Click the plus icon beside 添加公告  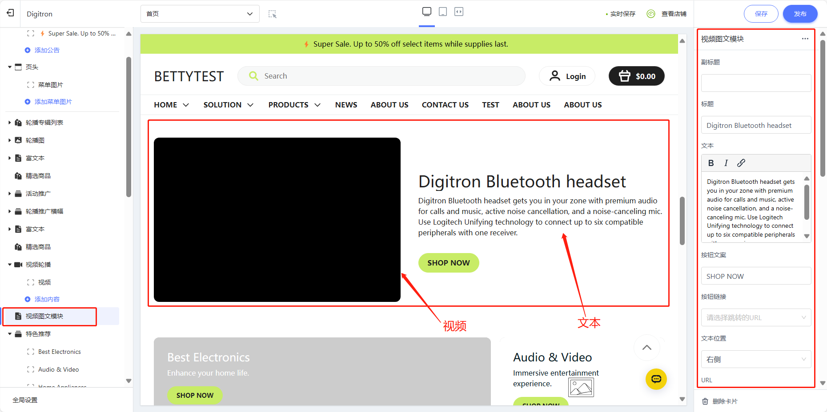(28, 50)
